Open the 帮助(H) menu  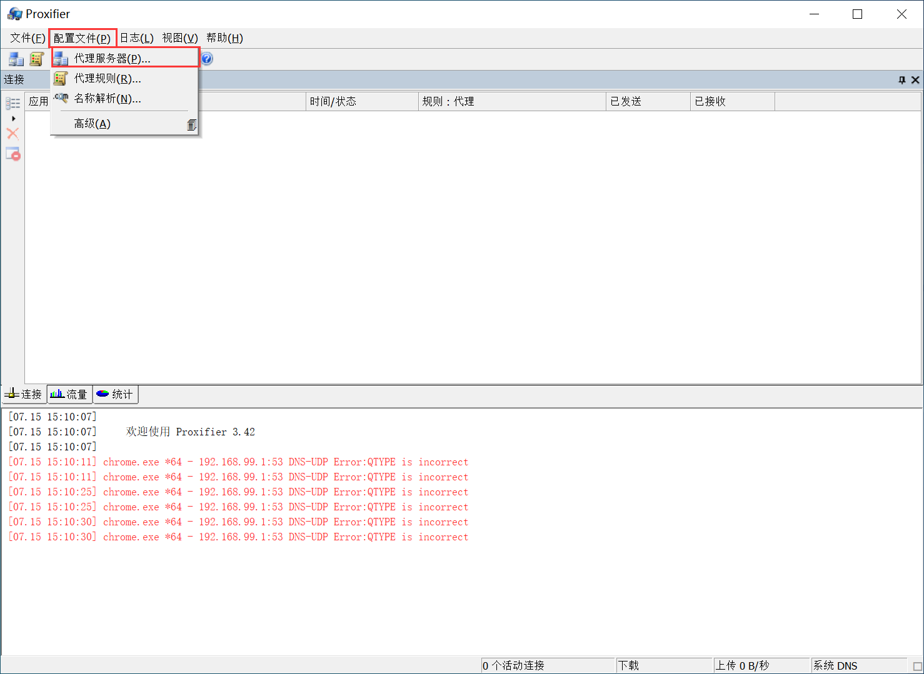coord(224,38)
